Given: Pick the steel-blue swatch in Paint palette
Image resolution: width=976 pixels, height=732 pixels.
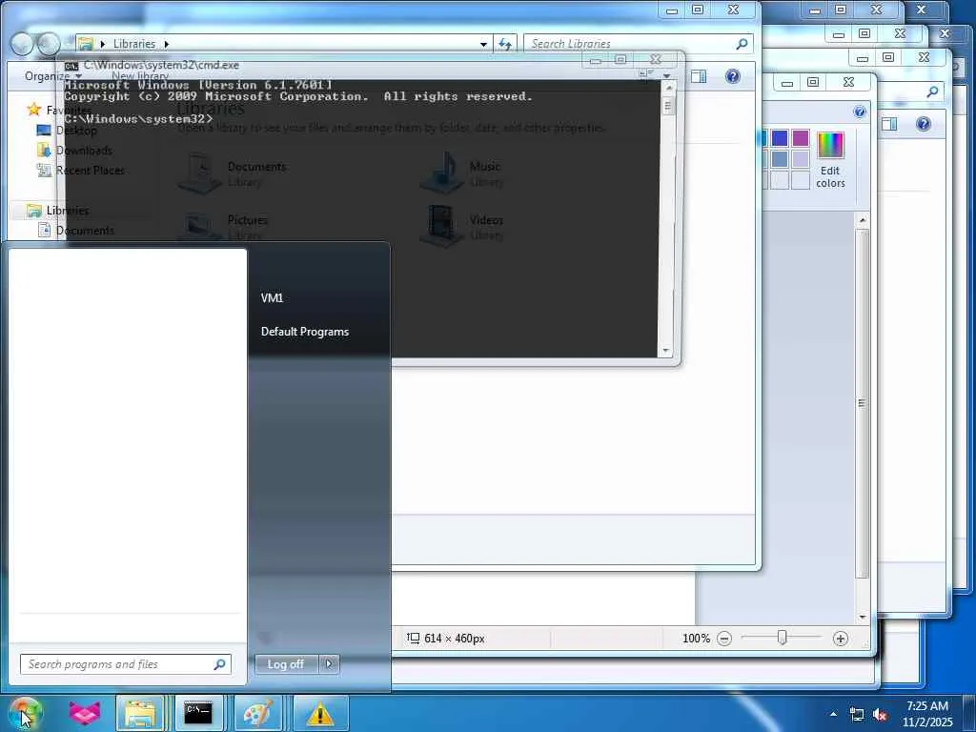Looking at the screenshot, I should 780,159.
